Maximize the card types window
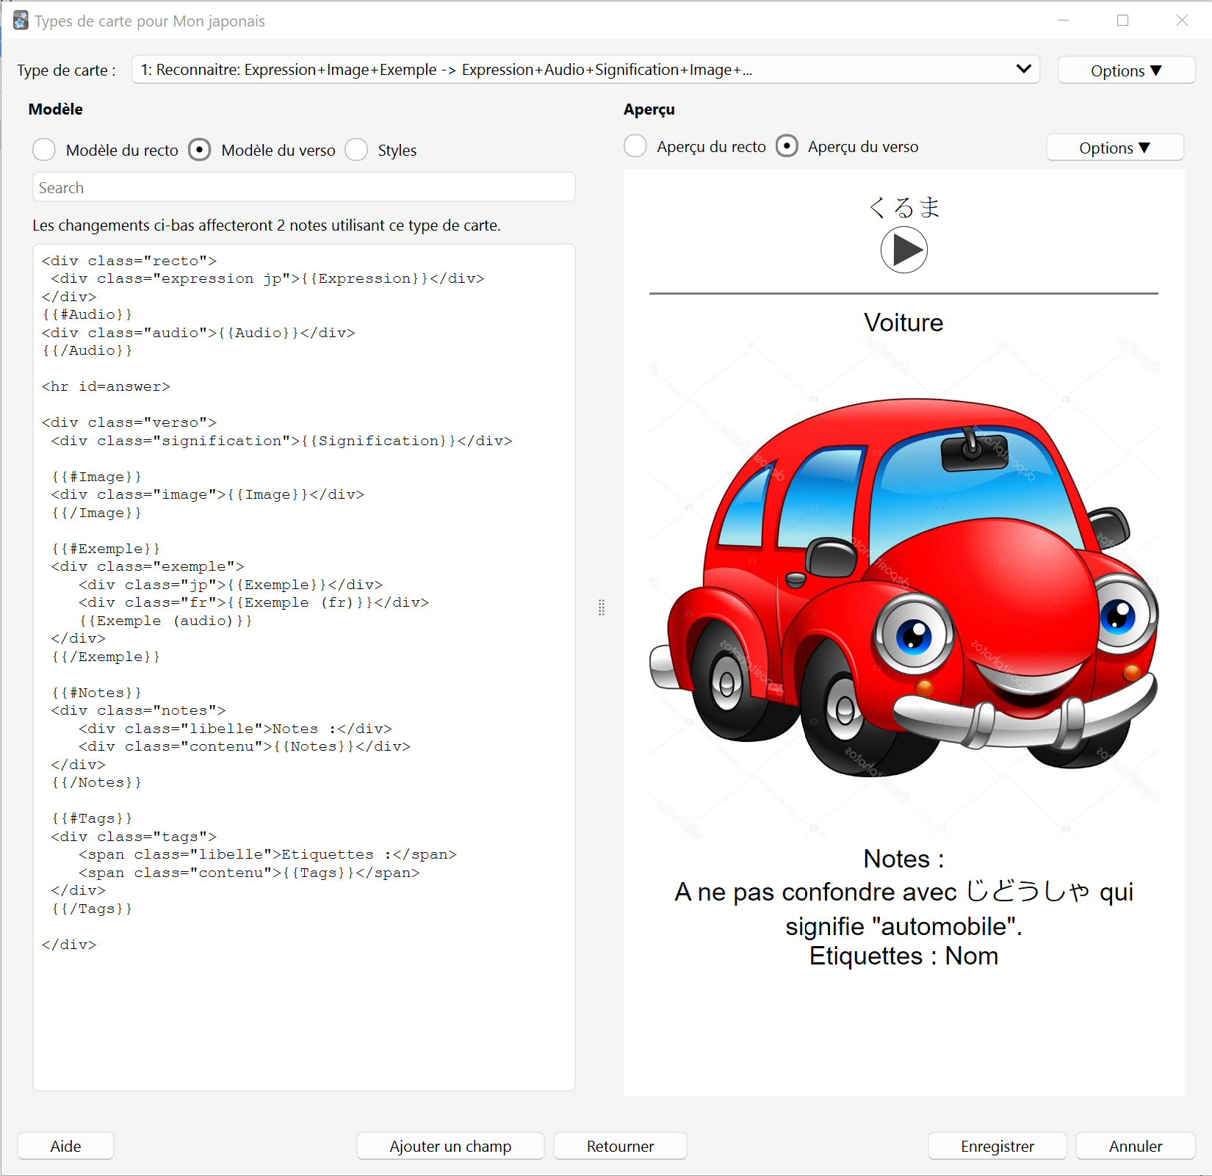This screenshot has height=1176, width=1212. pyautogui.click(x=1122, y=21)
